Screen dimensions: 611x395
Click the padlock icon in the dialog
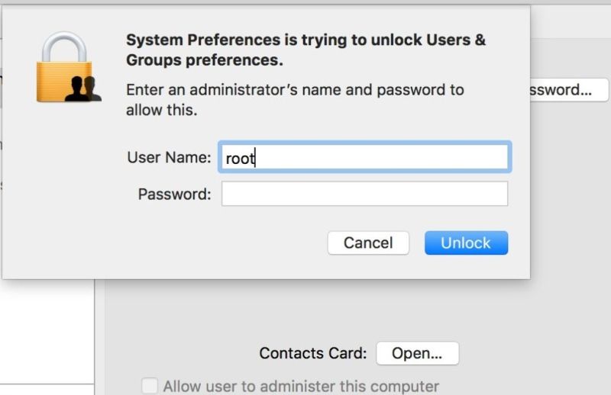click(69, 67)
